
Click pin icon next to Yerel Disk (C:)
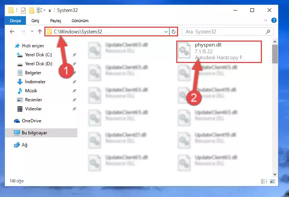pyautogui.click(x=74, y=55)
